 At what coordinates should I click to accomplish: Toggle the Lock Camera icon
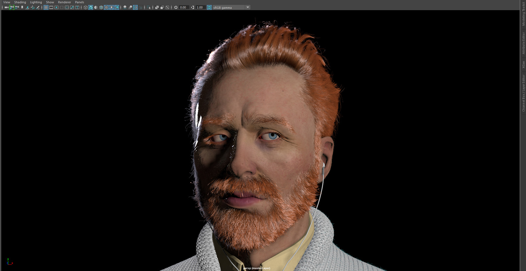[12, 7]
